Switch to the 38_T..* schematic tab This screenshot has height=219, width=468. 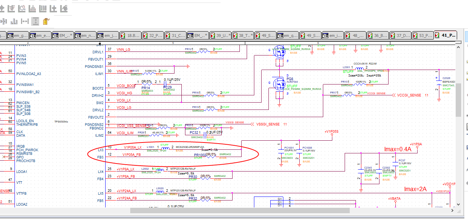pyautogui.click(x=243, y=36)
